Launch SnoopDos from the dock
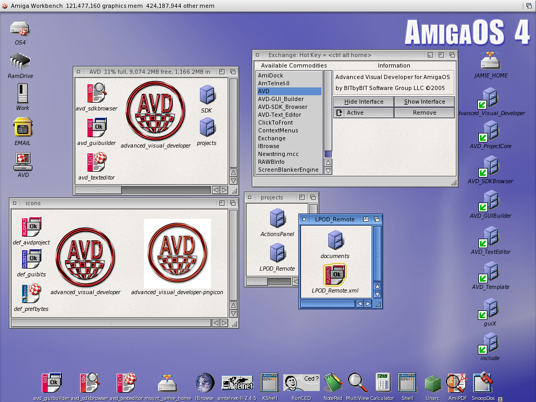Screen dimensions: 536x402 pyautogui.click(x=483, y=383)
